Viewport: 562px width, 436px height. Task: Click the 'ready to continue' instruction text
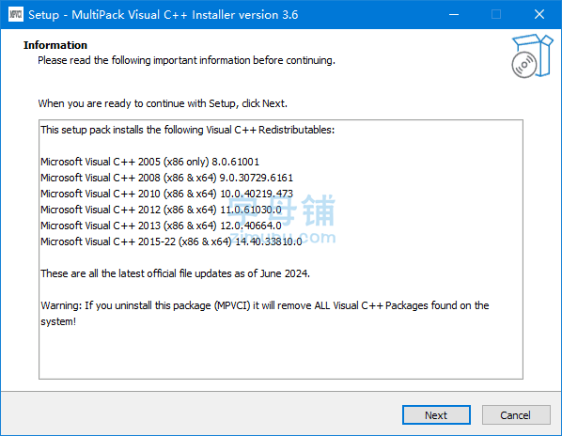[x=163, y=103]
